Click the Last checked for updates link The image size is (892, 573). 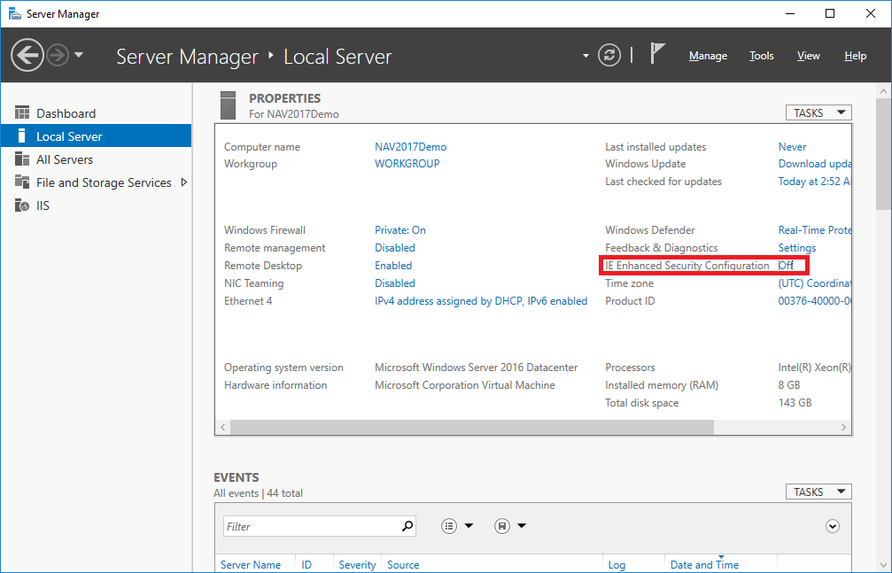pyautogui.click(x=815, y=182)
